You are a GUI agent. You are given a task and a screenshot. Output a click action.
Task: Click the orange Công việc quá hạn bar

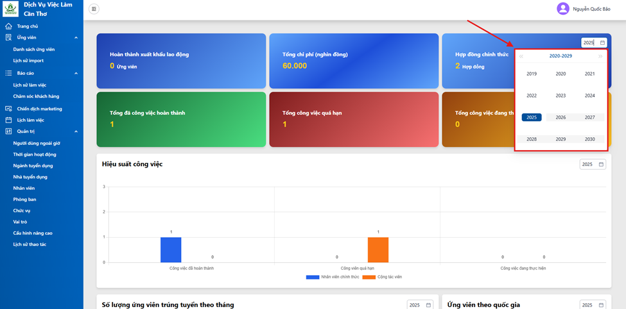pyautogui.click(x=378, y=250)
